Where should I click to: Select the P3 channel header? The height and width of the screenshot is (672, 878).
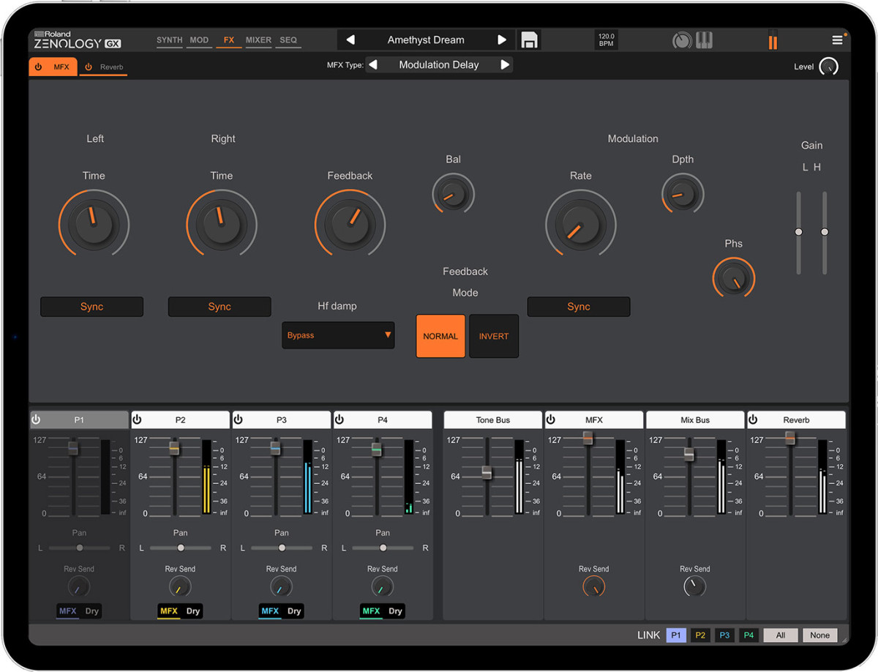282,420
